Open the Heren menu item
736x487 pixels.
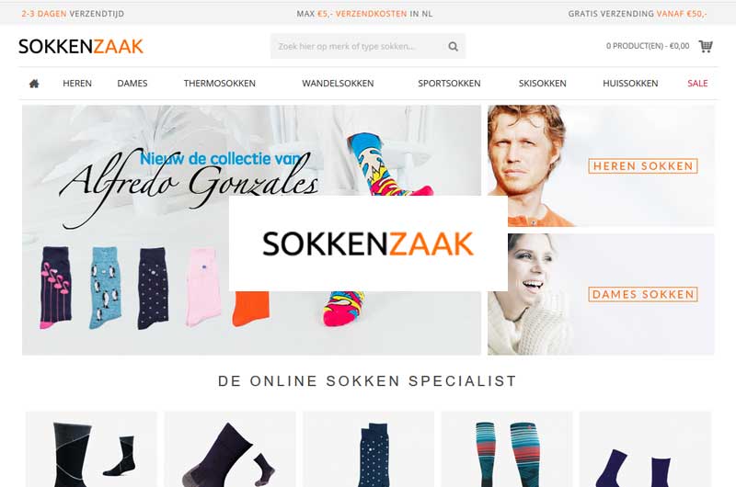pos(77,84)
